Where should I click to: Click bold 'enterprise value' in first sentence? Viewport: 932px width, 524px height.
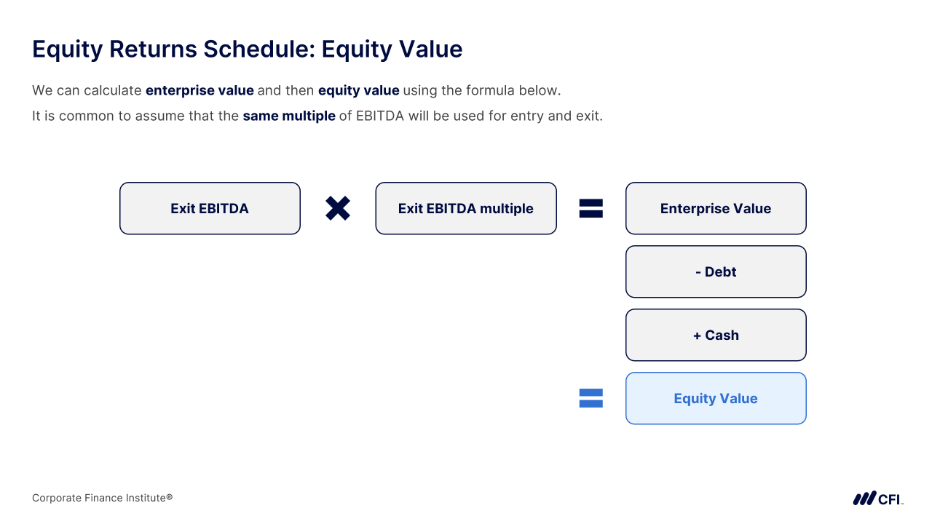click(200, 91)
